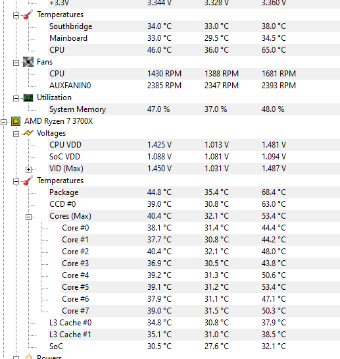Viewport: 340px width, 359px height.
Task: Click the Fans section label
Action: tap(45, 62)
